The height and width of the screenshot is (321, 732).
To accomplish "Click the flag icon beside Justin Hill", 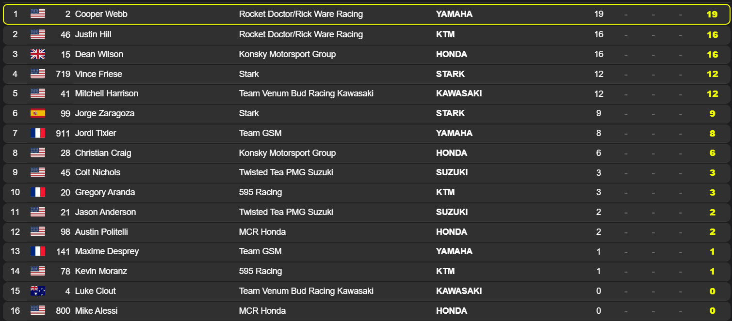I will point(38,34).
